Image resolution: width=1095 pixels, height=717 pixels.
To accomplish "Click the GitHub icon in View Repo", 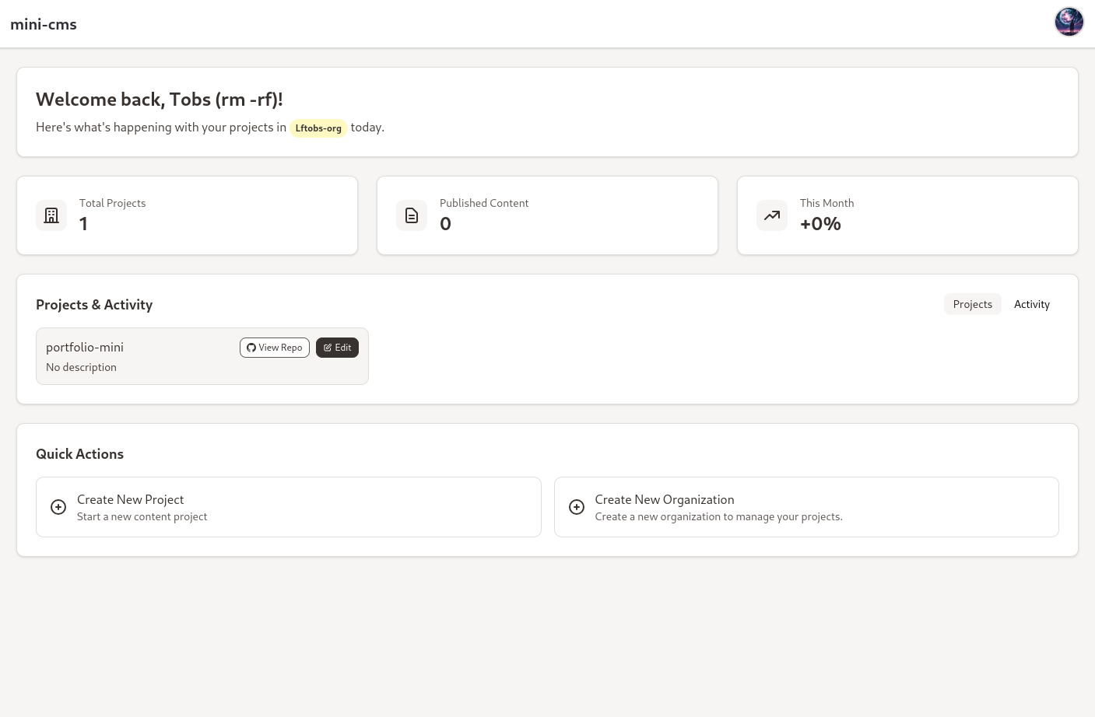I will click(251, 348).
